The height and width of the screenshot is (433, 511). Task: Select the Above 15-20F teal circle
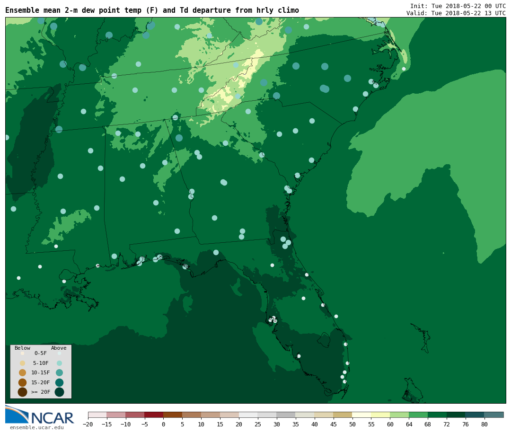[x=59, y=382]
